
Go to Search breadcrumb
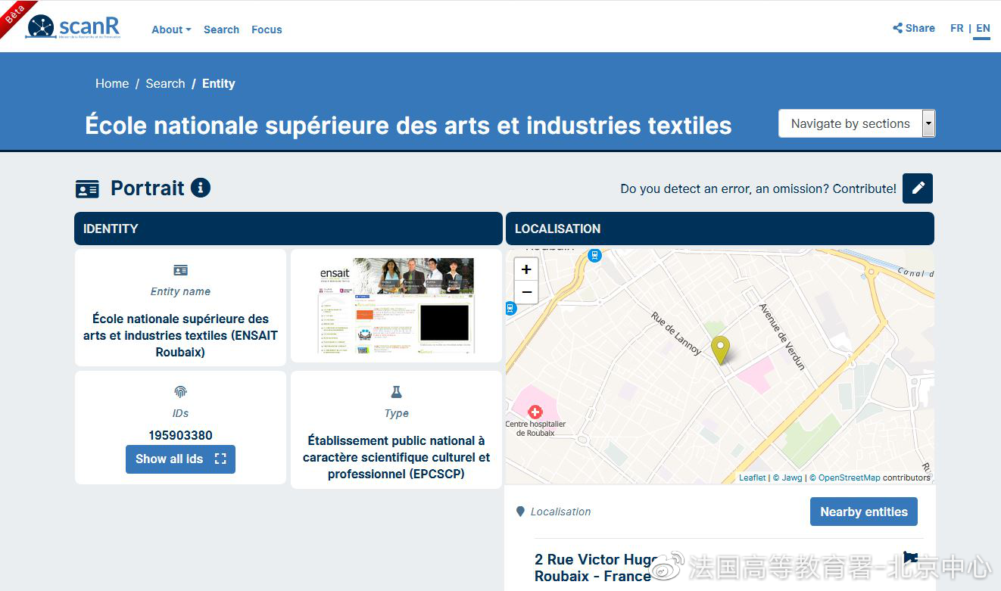165,83
